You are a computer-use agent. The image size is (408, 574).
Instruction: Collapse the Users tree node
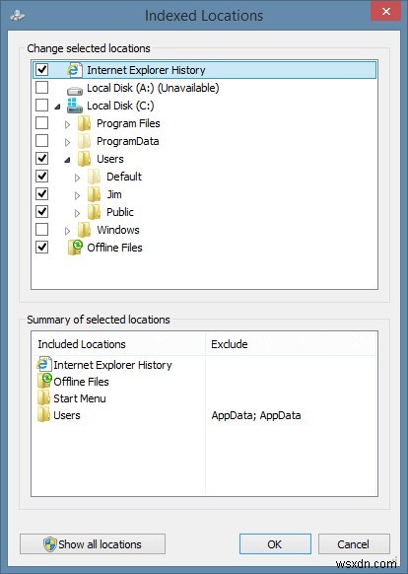[67, 160]
